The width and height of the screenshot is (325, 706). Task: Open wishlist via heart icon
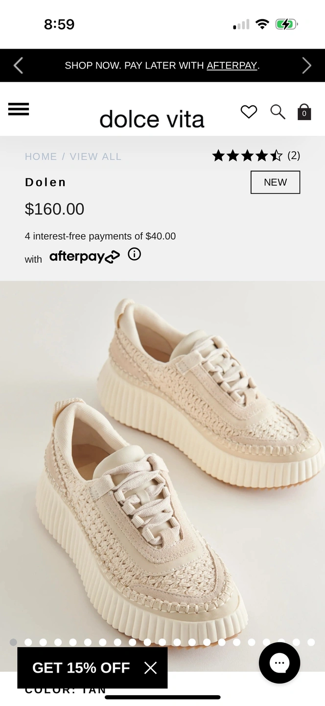(249, 112)
